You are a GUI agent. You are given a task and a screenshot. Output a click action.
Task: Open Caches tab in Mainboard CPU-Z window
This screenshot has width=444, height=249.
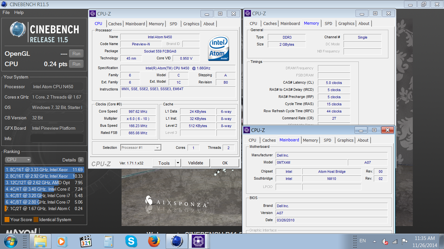269,140
